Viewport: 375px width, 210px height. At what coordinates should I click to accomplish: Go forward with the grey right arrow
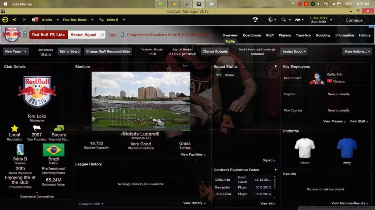point(24,20)
